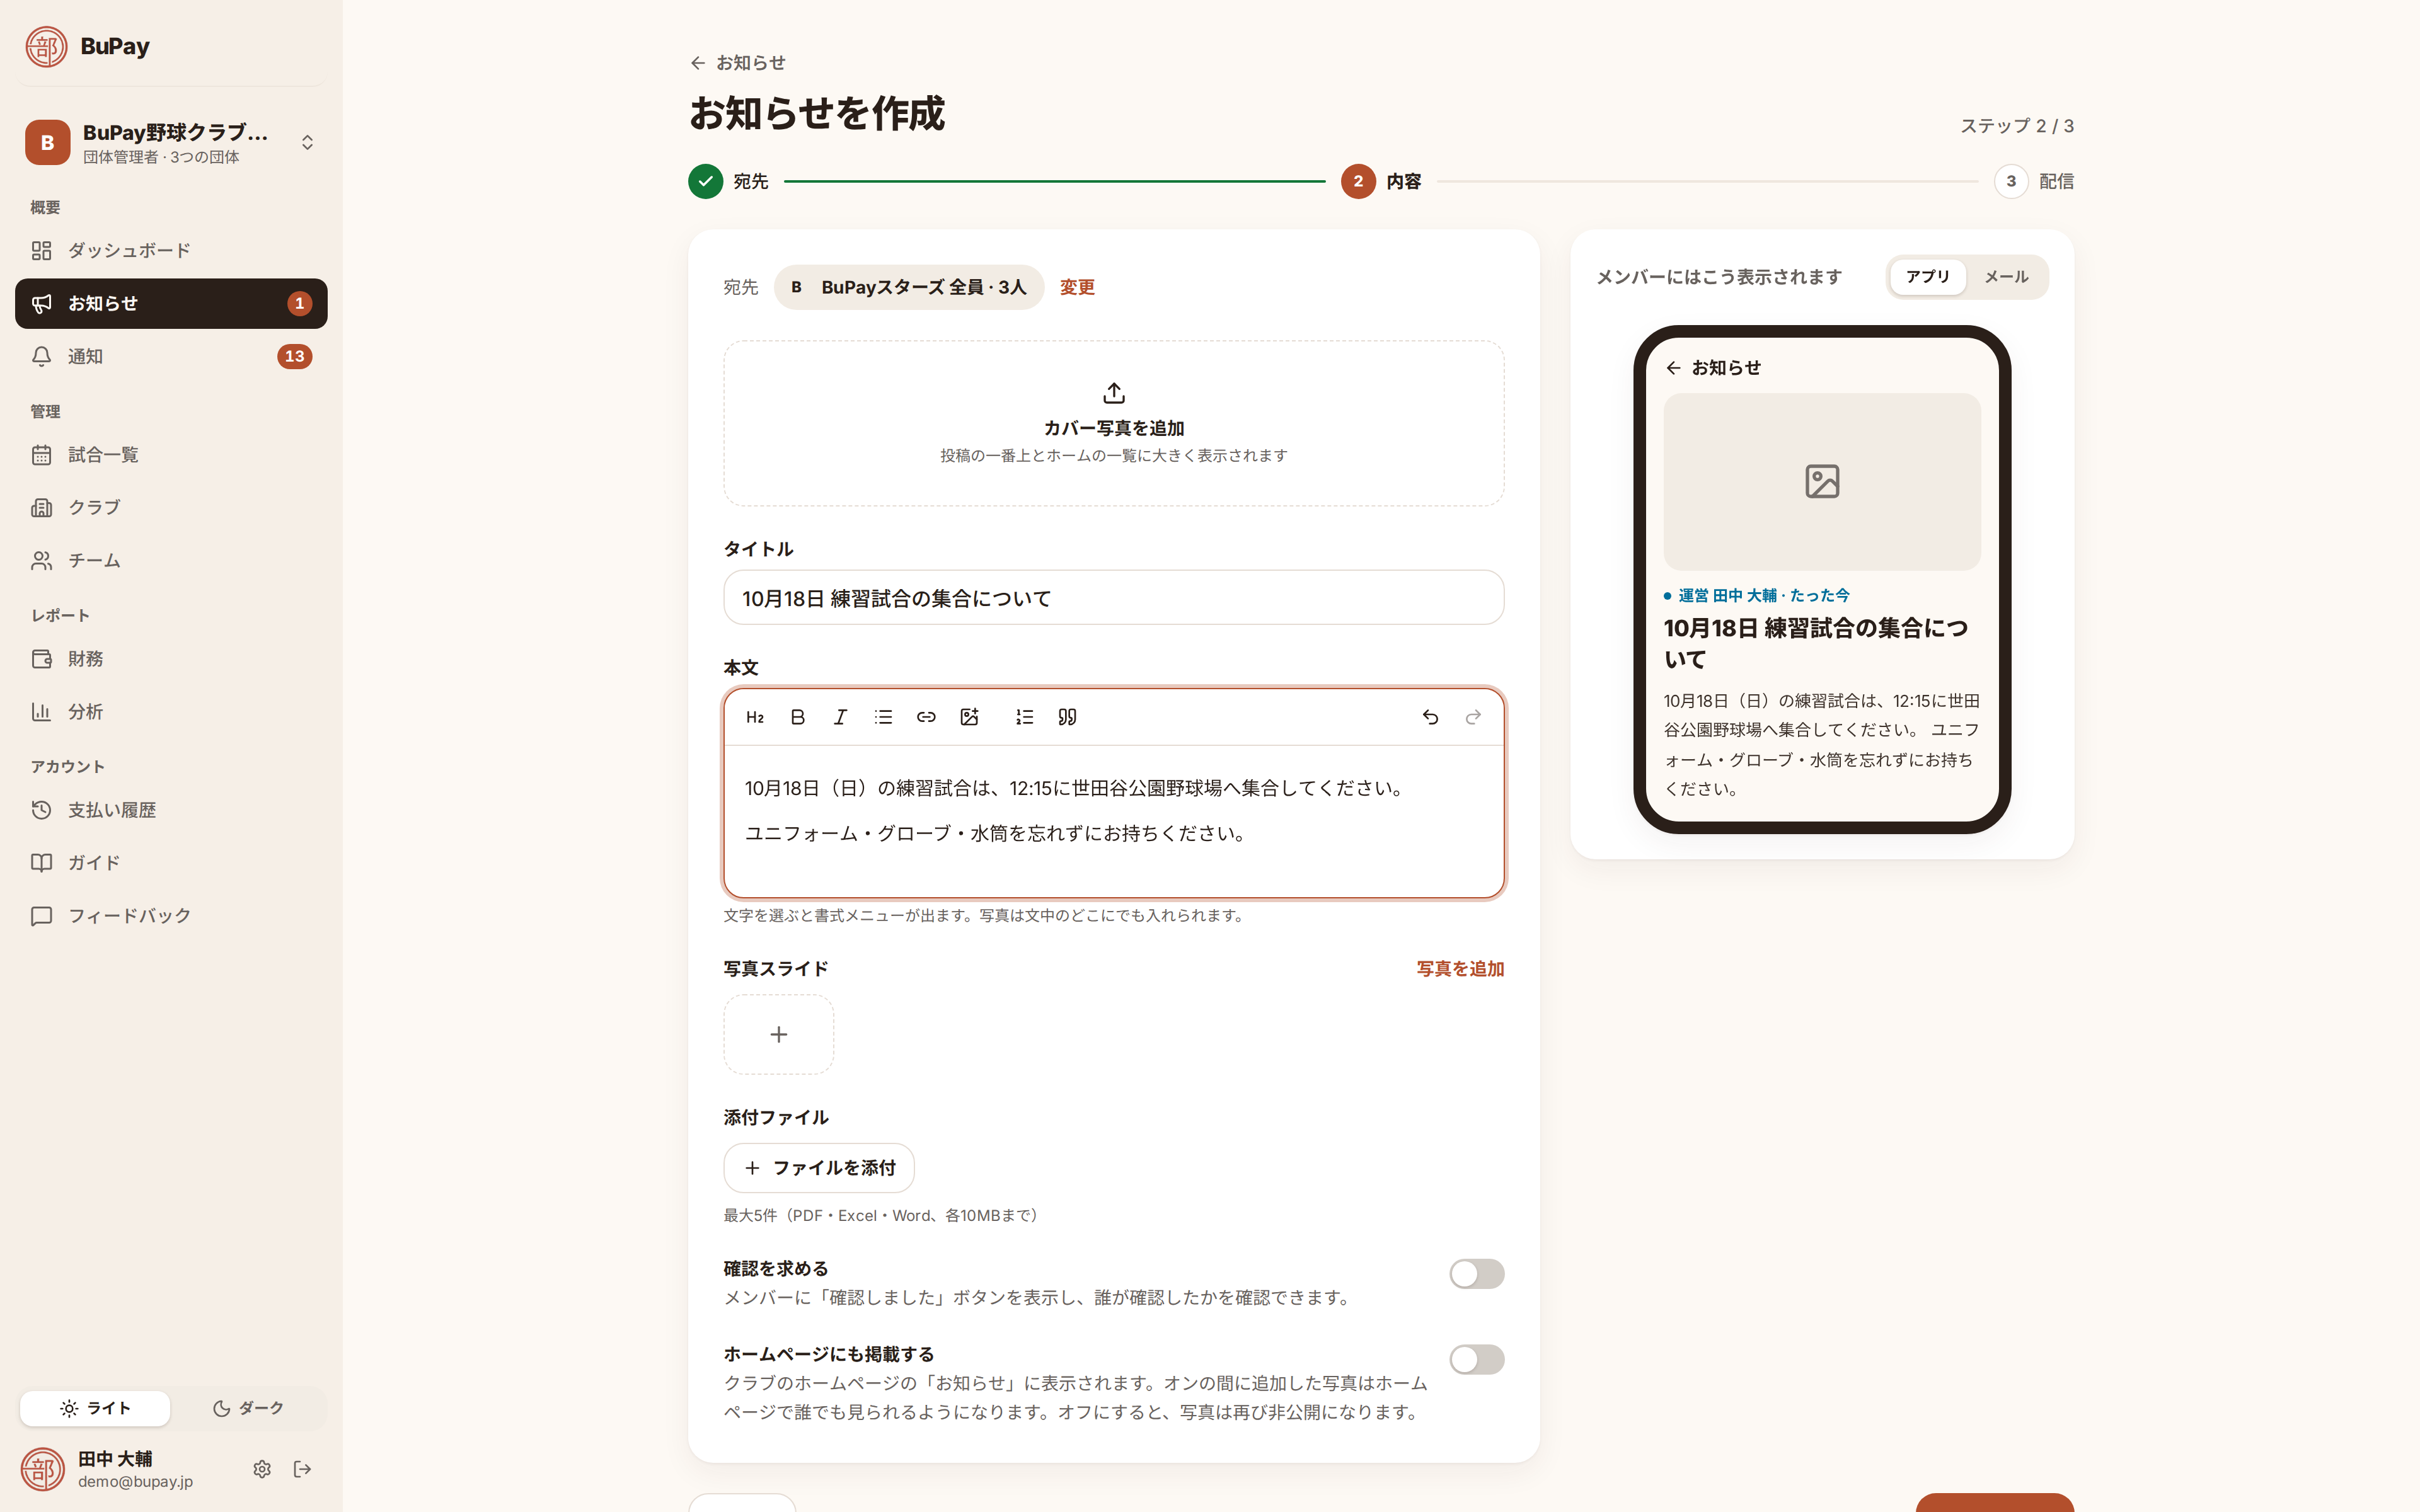The width and height of the screenshot is (2420, 1512).
Task: Open チーム page in sidebar
Action: tap(171, 560)
